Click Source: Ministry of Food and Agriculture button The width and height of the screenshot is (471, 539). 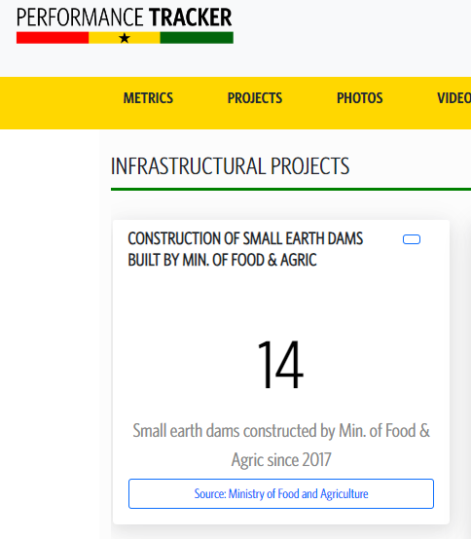281,493
